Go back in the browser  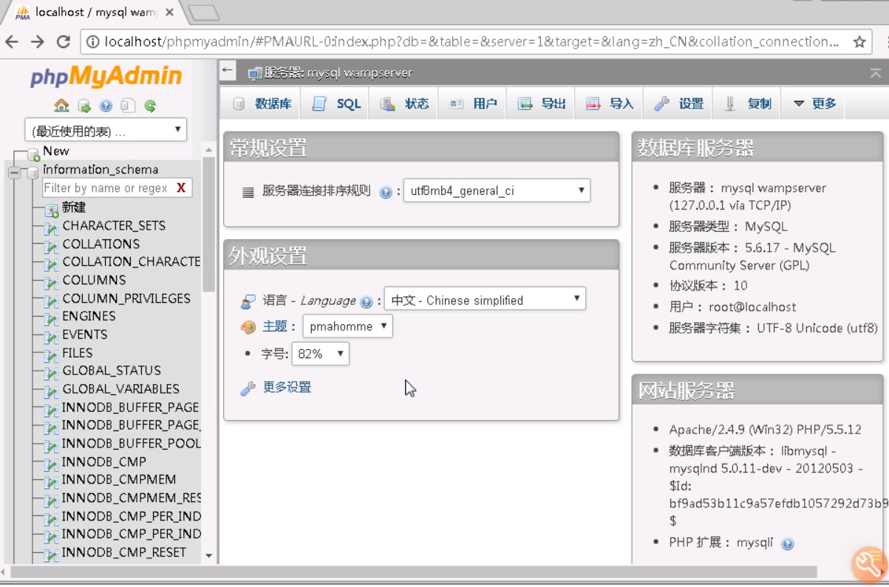point(13,42)
